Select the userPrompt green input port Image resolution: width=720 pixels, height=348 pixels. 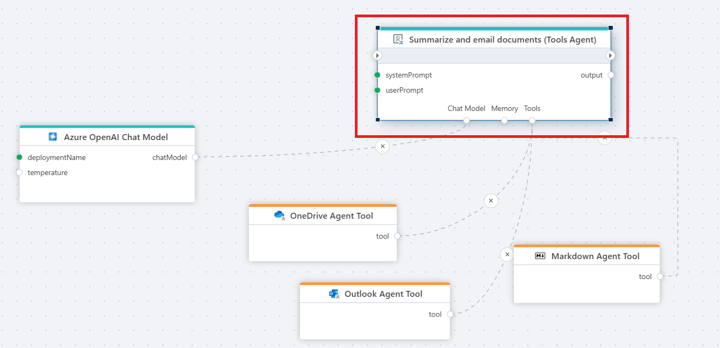(378, 90)
